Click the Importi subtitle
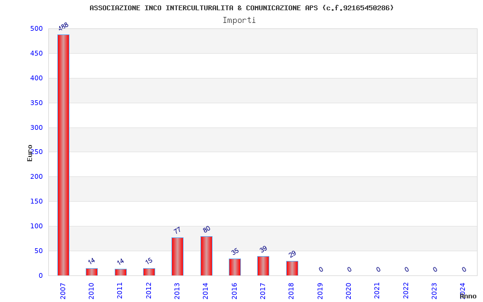This screenshot has height=302, width=483. click(239, 21)
